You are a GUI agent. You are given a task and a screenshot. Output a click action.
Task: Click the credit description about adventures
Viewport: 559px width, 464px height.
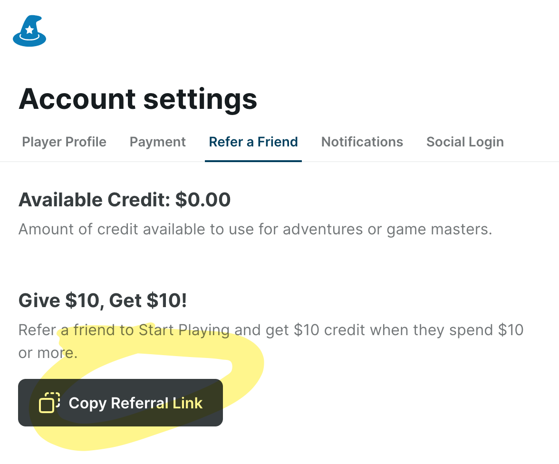pyautogui.click(x=255, y=230)
